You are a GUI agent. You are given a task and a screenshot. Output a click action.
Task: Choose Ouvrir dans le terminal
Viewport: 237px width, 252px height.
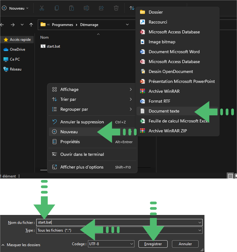coord(92,154)
